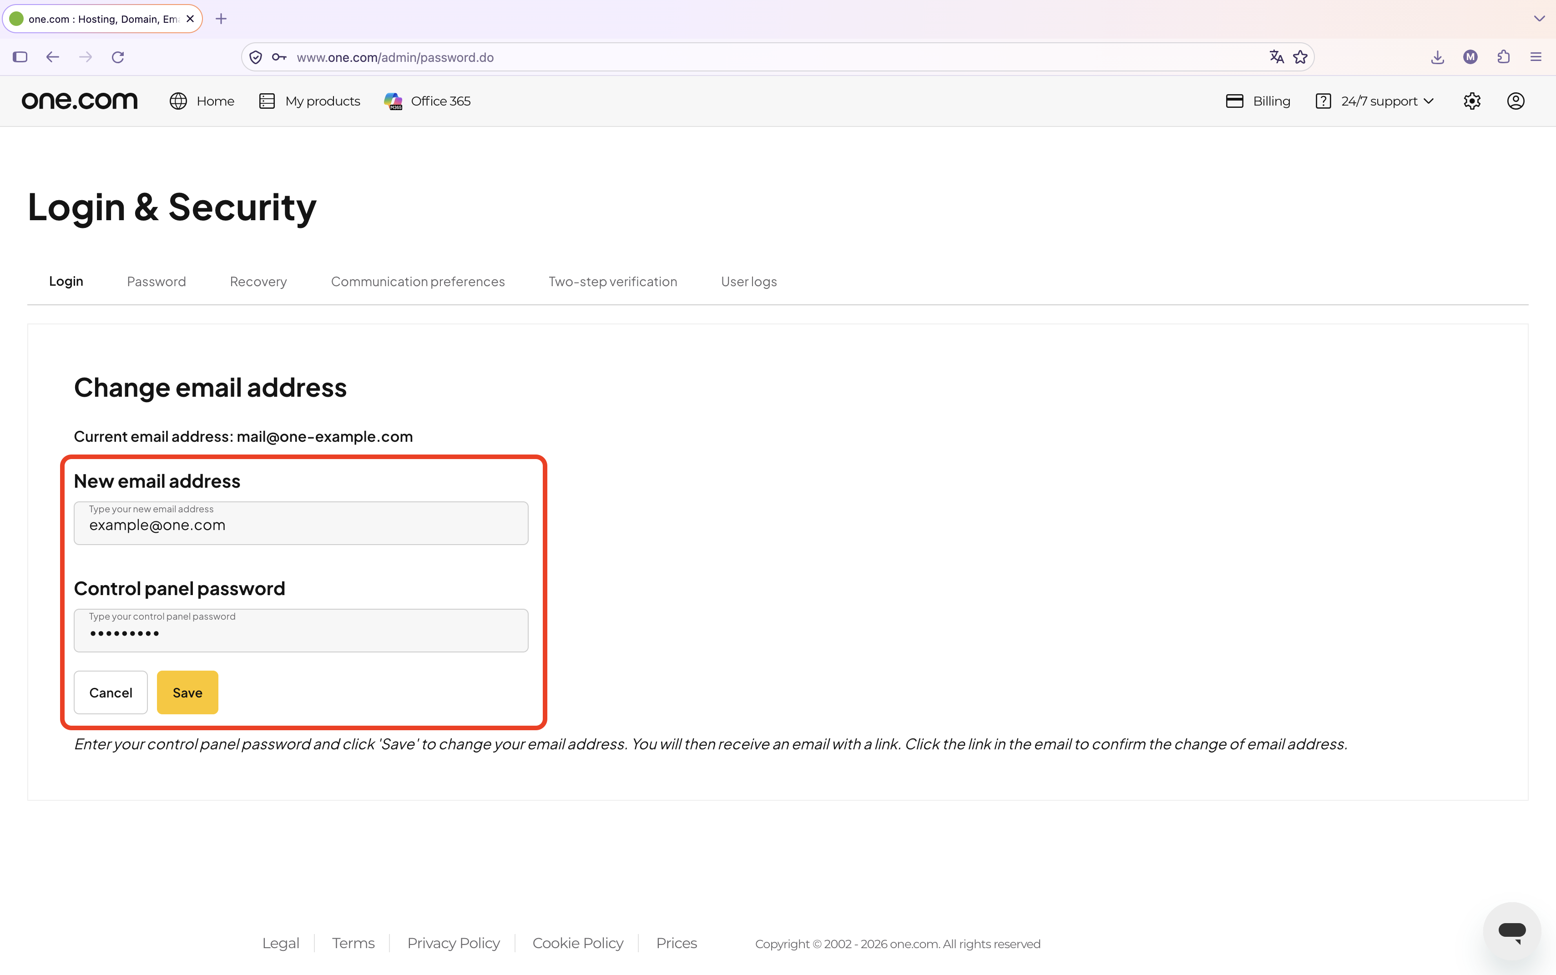Click the browser sidebar toggle icon
This screenshot has width=1556, height=975.
20,57
